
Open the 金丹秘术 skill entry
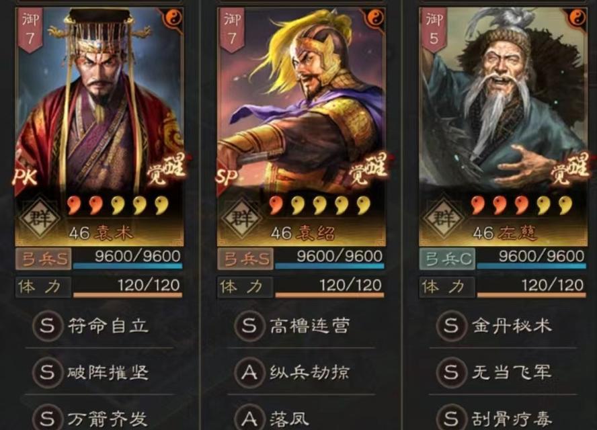[x=494, y=326]
